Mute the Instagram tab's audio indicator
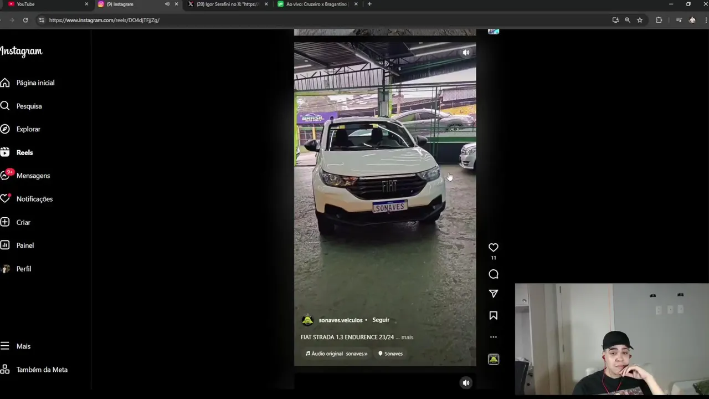This screenshot has height=399, width=709. [167, 4]
